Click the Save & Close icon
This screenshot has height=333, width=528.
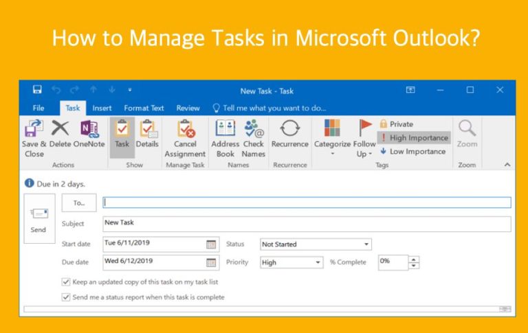pyautogui.click(x=34, y=130)
